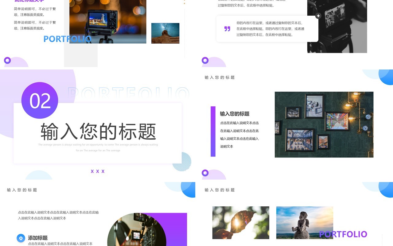Click the purple PORTFOLIO text
This screenshot has width=393, height=246.
click(343, 234)
